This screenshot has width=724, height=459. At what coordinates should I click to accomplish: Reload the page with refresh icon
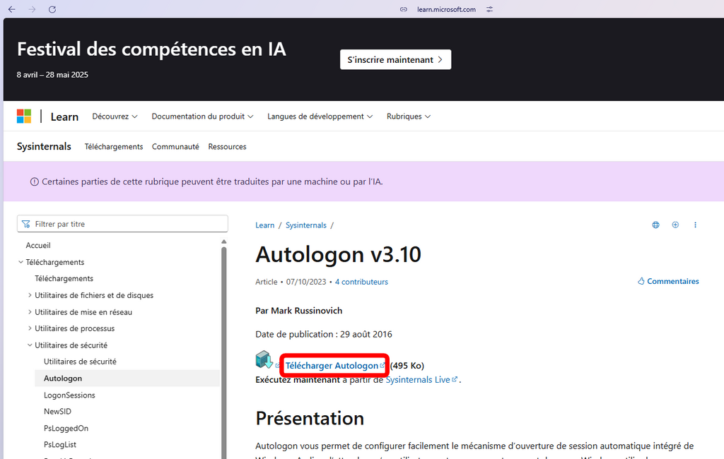pos(52,9)
